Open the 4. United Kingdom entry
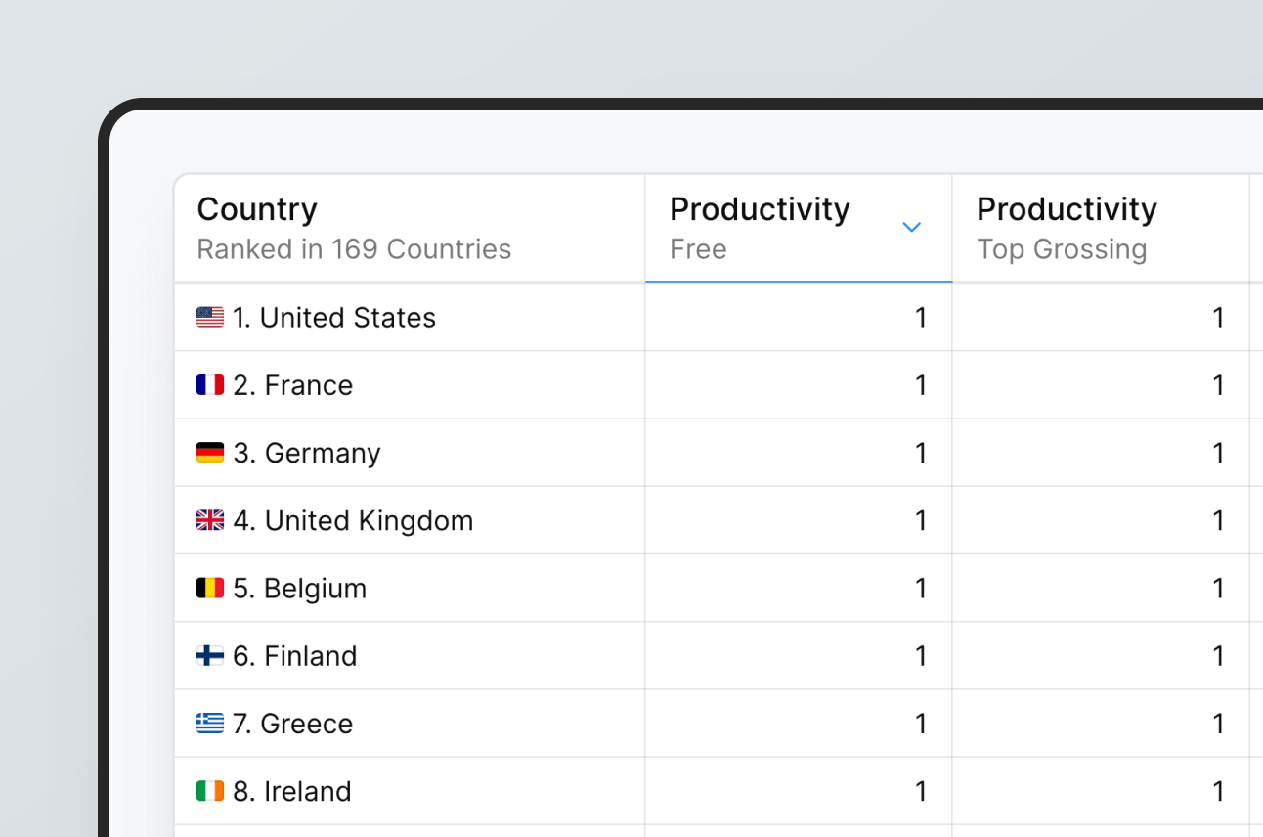The image size is (1263, 837). (x=368, y=520)
